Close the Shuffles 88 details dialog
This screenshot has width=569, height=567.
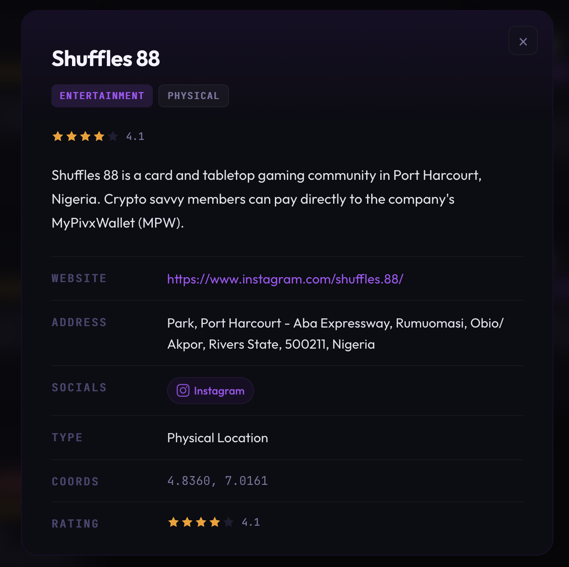click(x=523, y=41)
